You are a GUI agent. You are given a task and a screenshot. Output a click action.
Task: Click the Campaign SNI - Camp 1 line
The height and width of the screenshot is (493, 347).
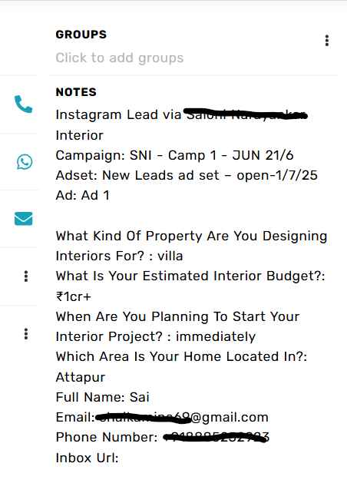coord(174,155)
